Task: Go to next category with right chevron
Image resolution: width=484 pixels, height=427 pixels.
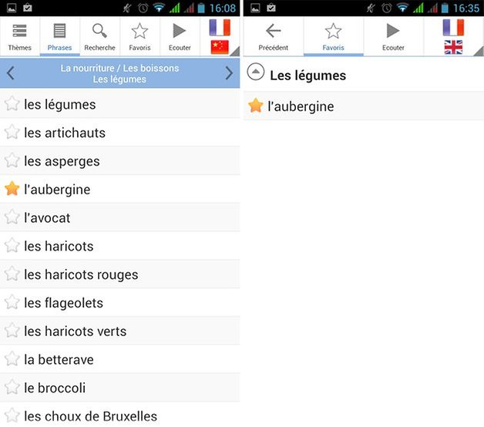Action: point(229,73)
